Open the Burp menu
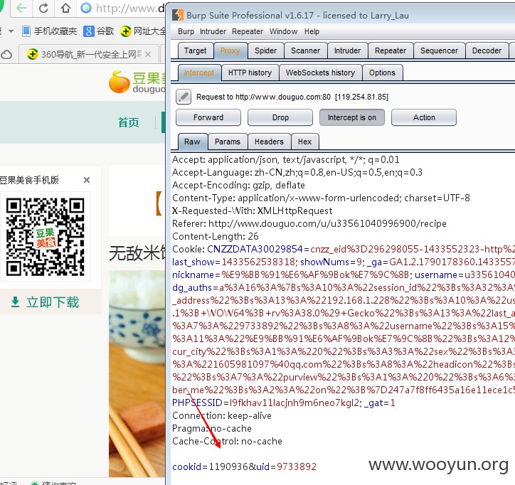The width and height of the screenshot is (515, 485). pos(186,31)
